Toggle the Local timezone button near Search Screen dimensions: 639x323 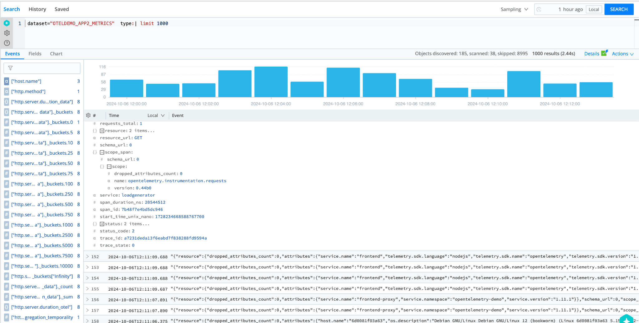click(x=593, y=9)
